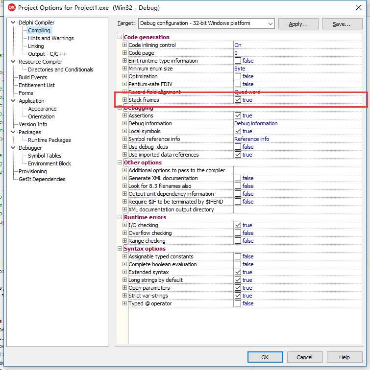Close the Project Options dialog
Screen dimensions: 370x370
(358, 7)
